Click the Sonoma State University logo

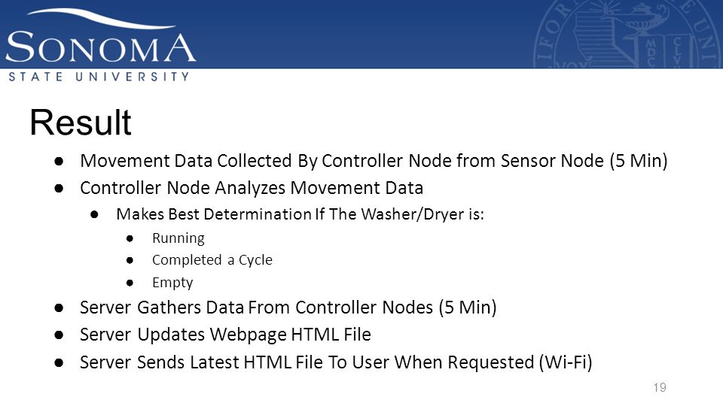(x=100, y=44)
